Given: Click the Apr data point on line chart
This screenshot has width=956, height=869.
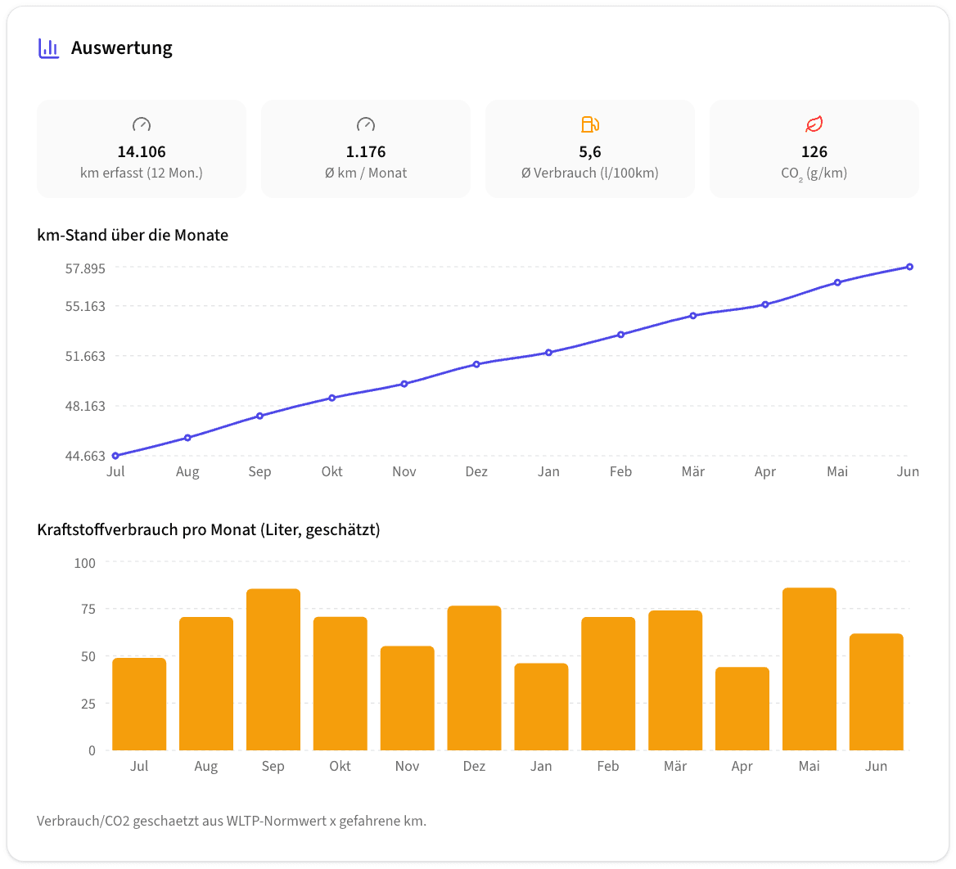Looking at the screenshot, I should tap(765, 304).
